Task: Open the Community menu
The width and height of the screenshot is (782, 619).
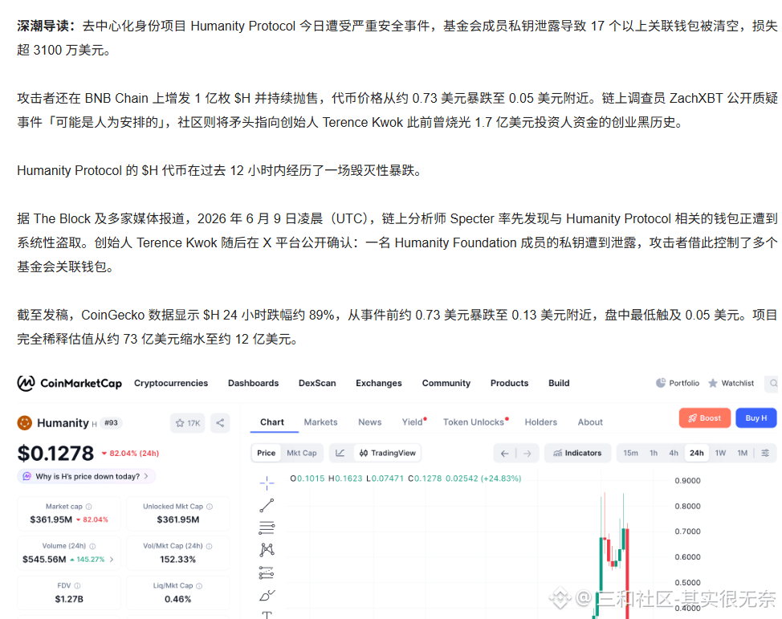Action: [x=446, y=383]
